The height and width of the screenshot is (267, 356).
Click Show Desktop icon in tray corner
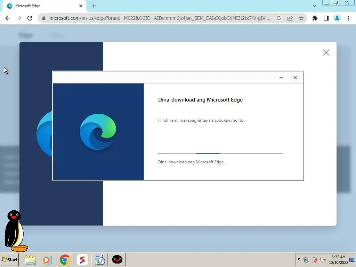tap(353, 259)
